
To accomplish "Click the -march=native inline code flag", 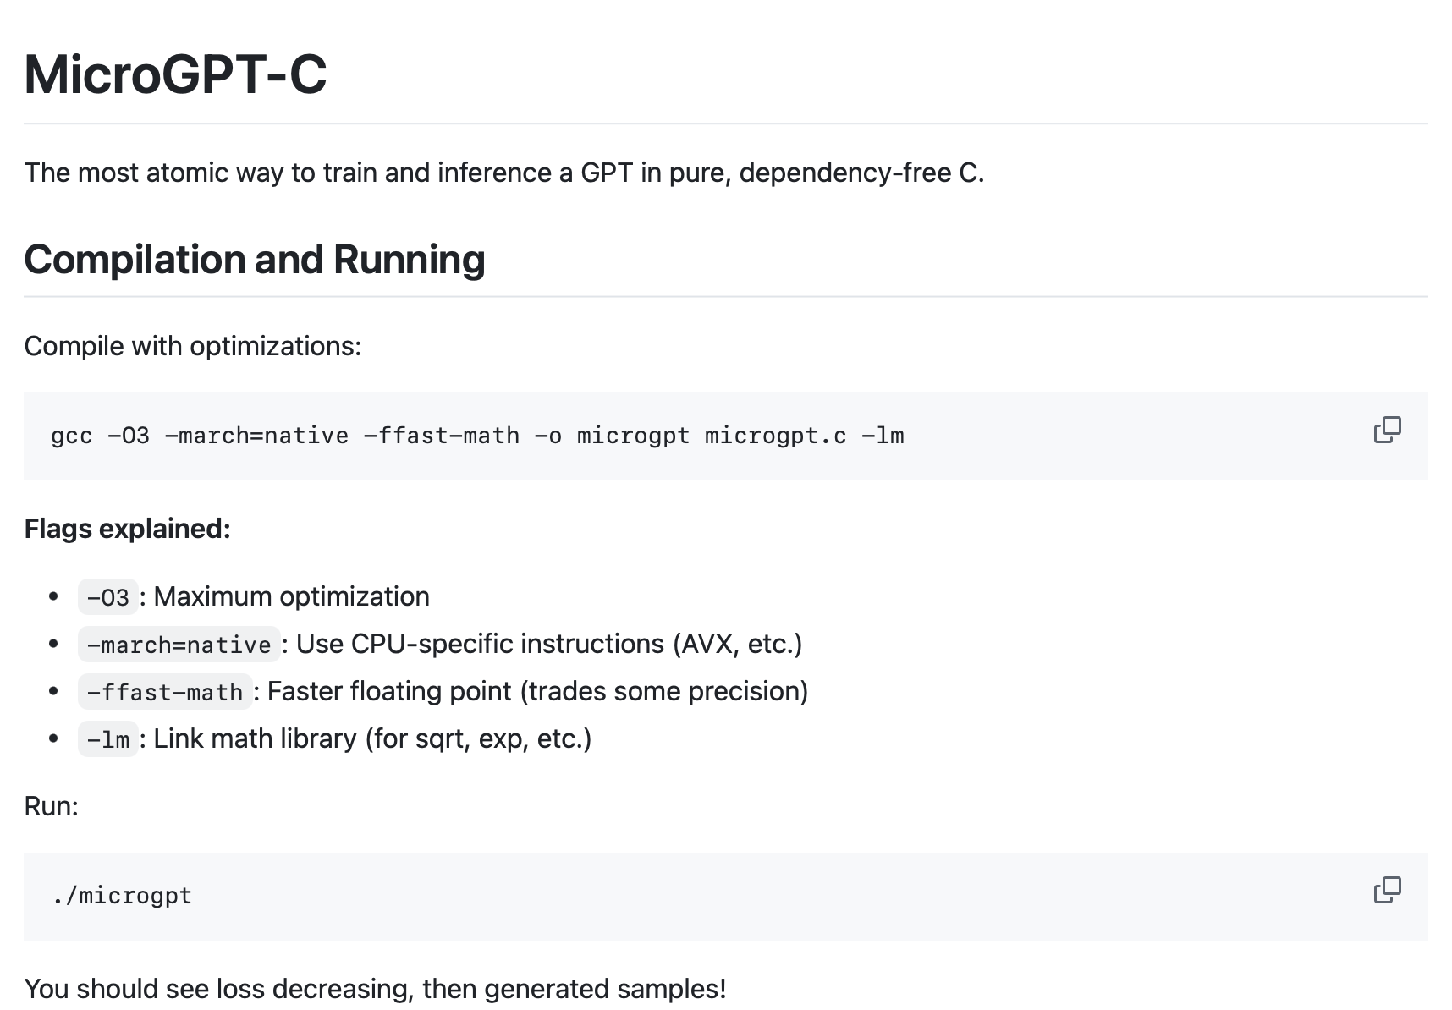I will click(x=179, y=645).
